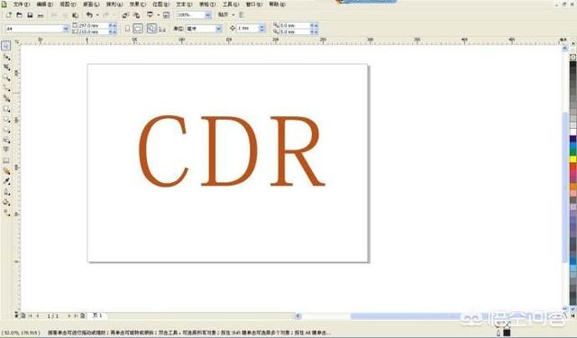Click the page height spinner arrows
The image size is (577, 338).
tap(113, 32)
